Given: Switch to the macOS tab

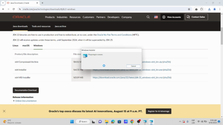Looking at the screenshot, I should click(x=26, y=45).
